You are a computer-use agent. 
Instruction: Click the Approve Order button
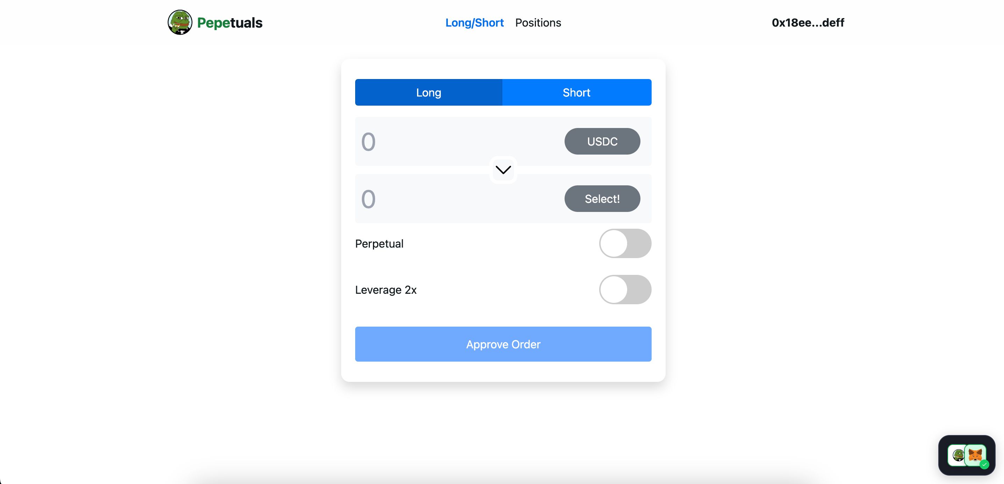[x=503, y=344]
